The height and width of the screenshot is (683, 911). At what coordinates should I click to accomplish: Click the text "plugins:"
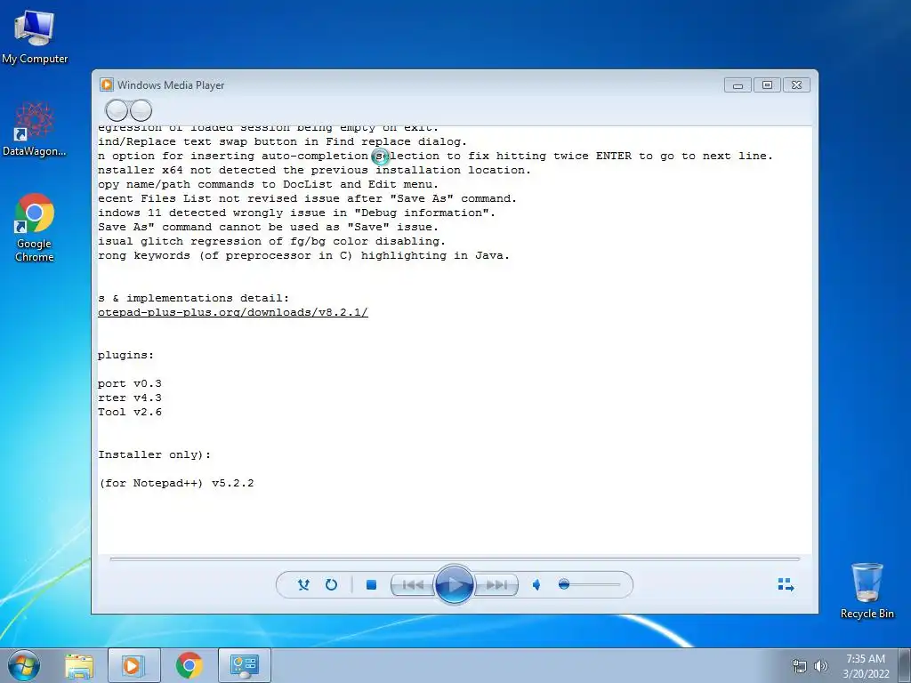126,356
